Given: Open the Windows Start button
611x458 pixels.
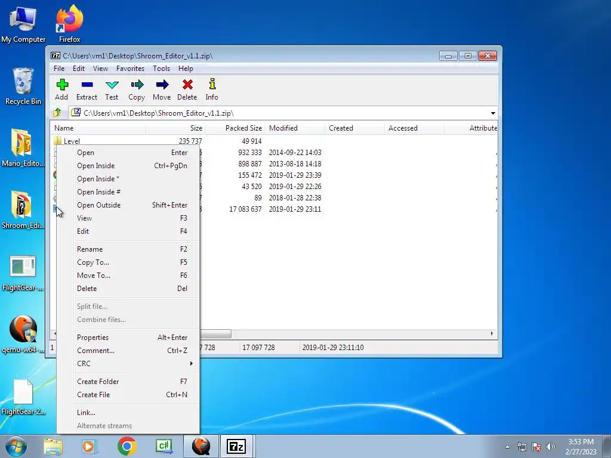Looking at the screenshot, I should 16,446.
